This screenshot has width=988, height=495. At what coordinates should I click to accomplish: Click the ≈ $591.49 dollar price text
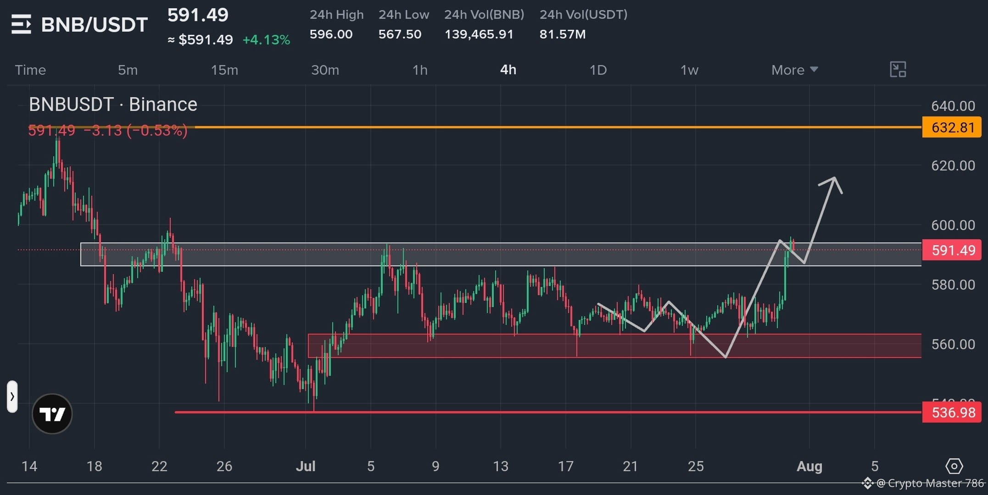point(200,40)
